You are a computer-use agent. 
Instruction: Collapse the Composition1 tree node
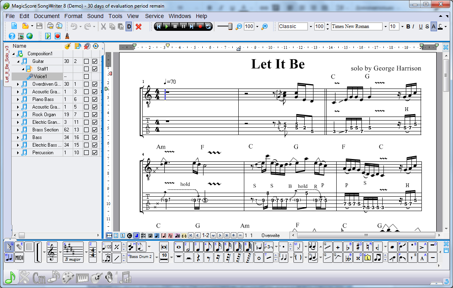(x=13, y=54)
